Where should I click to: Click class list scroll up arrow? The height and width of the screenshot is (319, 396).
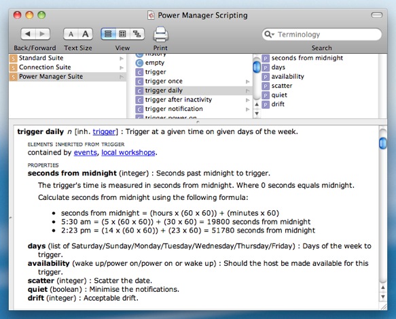pyautogui.click(x=257, y=104)
